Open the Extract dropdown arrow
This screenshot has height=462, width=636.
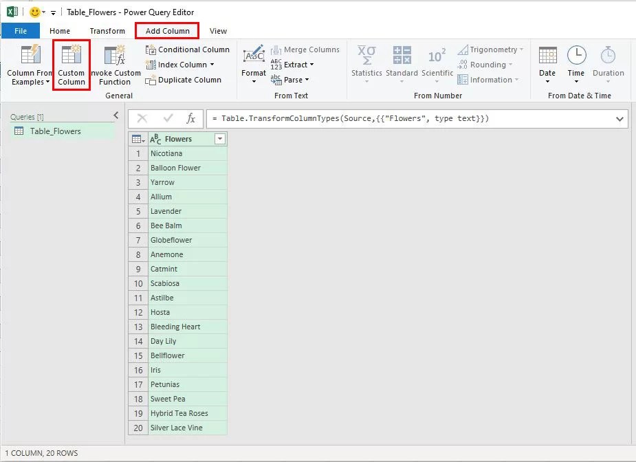click(x=312, y=65)
